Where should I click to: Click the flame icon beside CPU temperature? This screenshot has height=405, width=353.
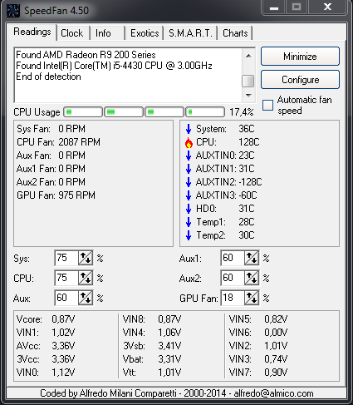189,142
